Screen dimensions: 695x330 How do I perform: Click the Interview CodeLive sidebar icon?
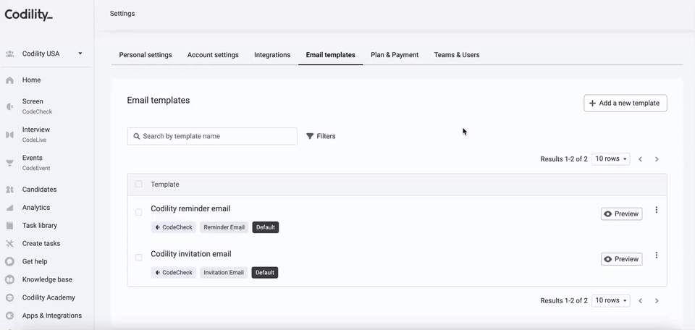pos(9,135)
